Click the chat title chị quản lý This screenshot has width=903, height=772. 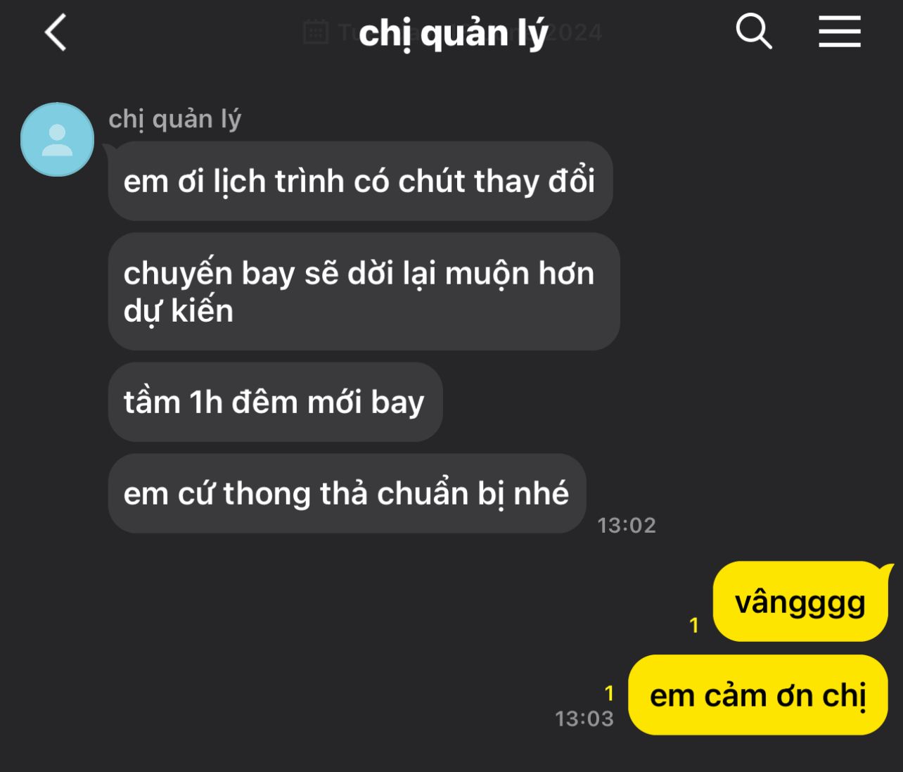coord(453,33)
